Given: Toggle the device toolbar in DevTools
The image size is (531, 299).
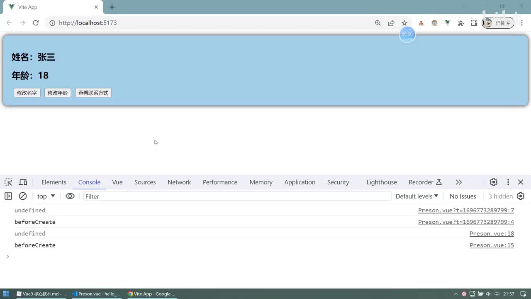Looking at the screenshot, I should pos(23,182).
